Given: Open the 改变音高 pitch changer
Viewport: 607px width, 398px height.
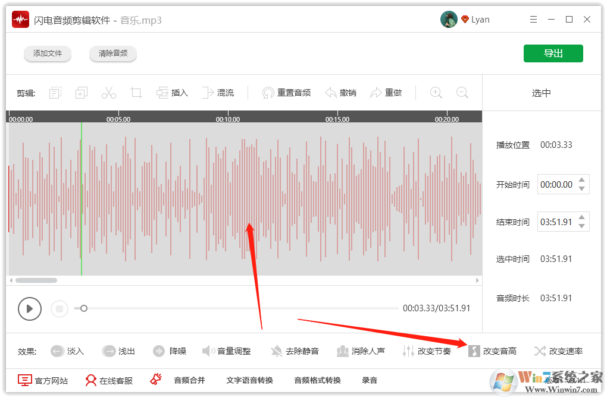Looking at the screenshot, I should pyautogui.click(x=493, y=351).
